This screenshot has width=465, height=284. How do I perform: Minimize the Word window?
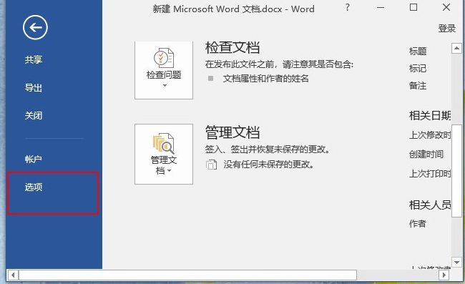(381, 7)
